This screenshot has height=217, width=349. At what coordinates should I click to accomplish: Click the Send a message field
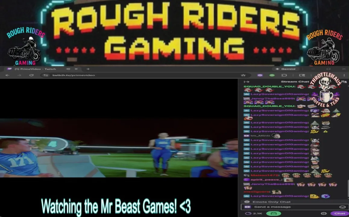click(294, 207)
